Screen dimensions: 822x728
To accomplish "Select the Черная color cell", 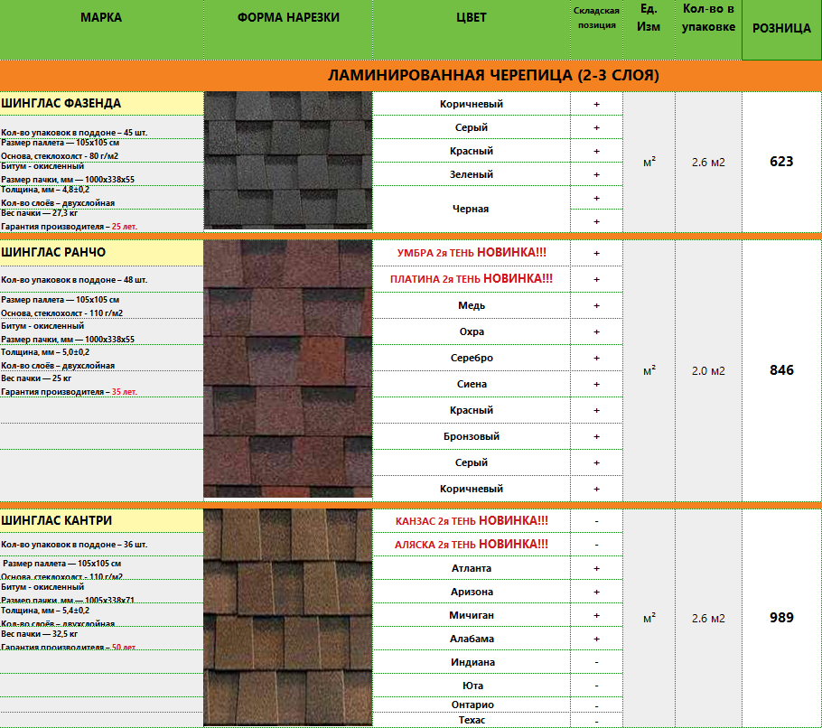I will [x=471, y=209].
